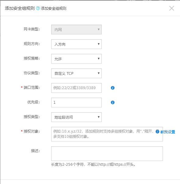Click info icon next to 端口范围 field
The height and width of the screenshot is (184, 180).
click(x=113, y=88)
